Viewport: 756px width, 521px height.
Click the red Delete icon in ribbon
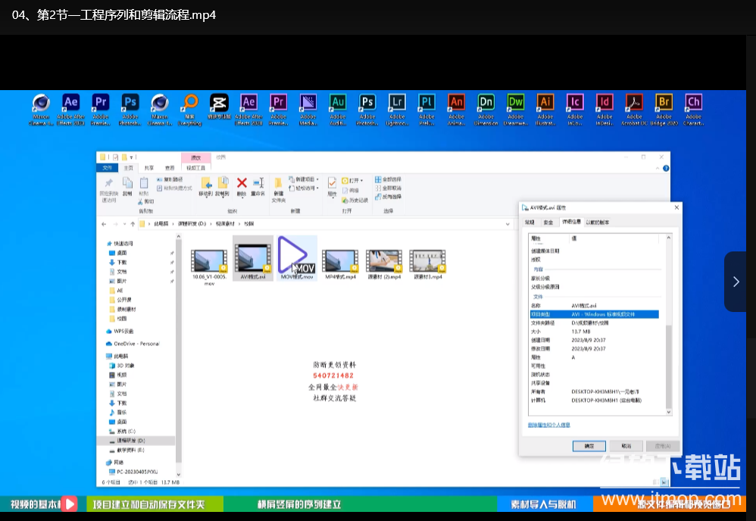242,183
